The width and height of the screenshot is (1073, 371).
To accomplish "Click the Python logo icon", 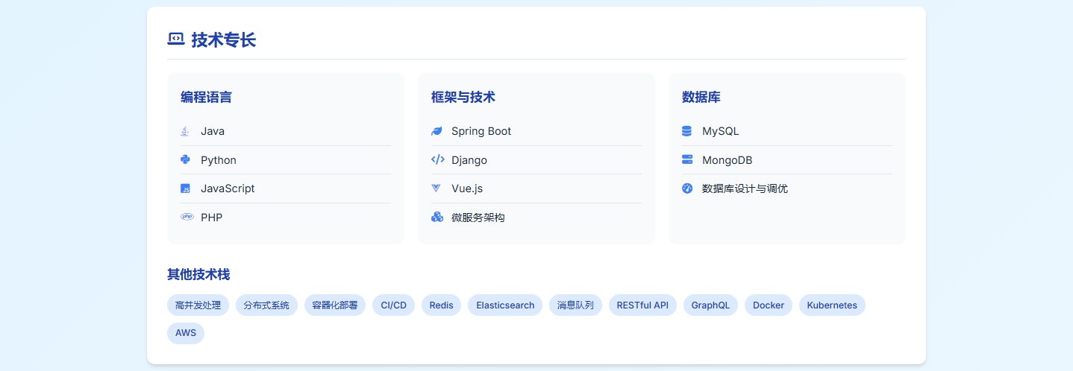I will point(185,159).
